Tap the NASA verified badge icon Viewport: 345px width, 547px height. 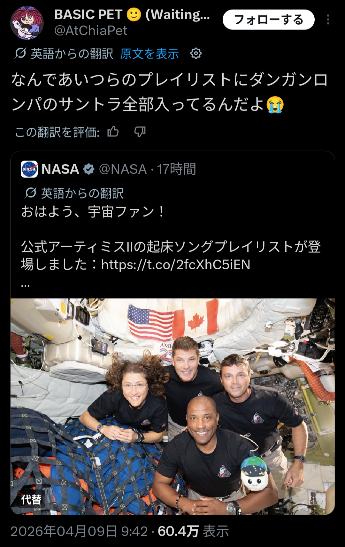coord(89,169)
